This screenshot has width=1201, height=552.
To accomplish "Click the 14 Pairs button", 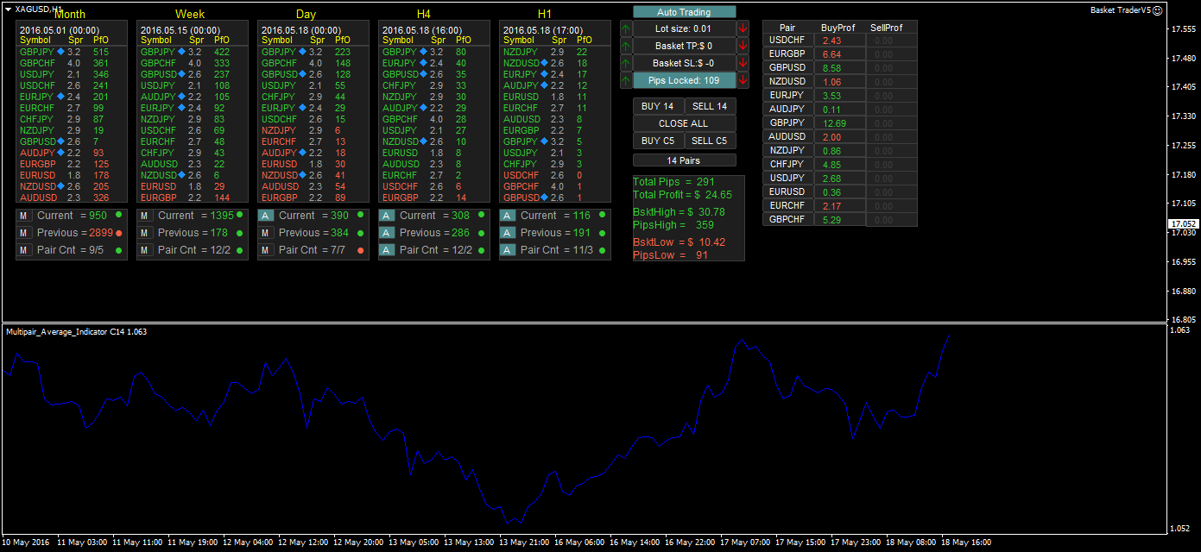I will coord(685,160).
